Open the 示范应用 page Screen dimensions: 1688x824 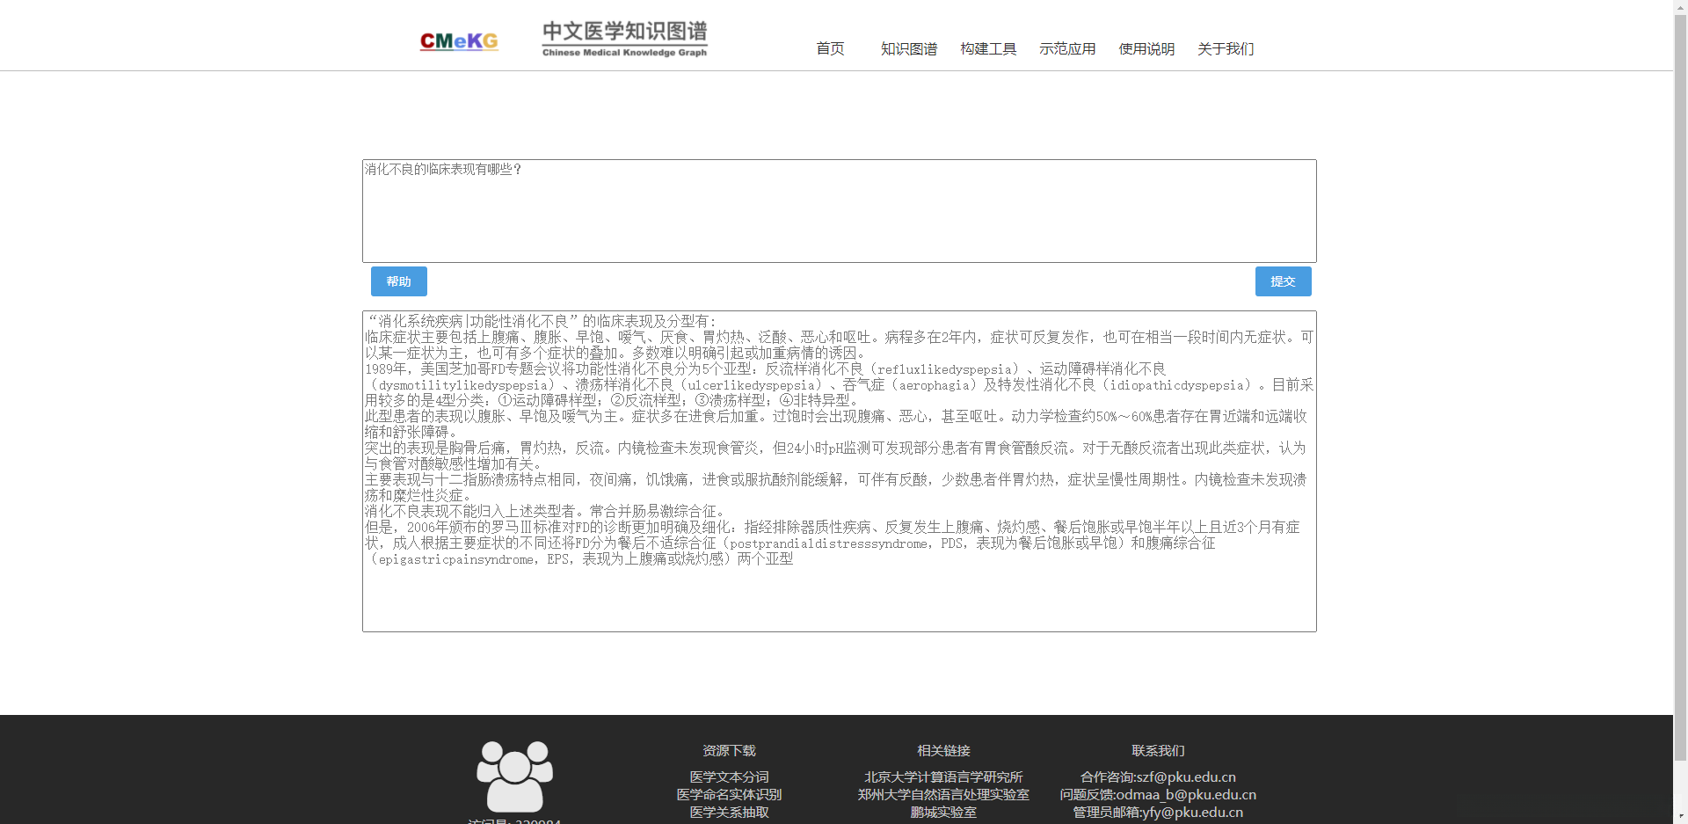coord(1067,49)
